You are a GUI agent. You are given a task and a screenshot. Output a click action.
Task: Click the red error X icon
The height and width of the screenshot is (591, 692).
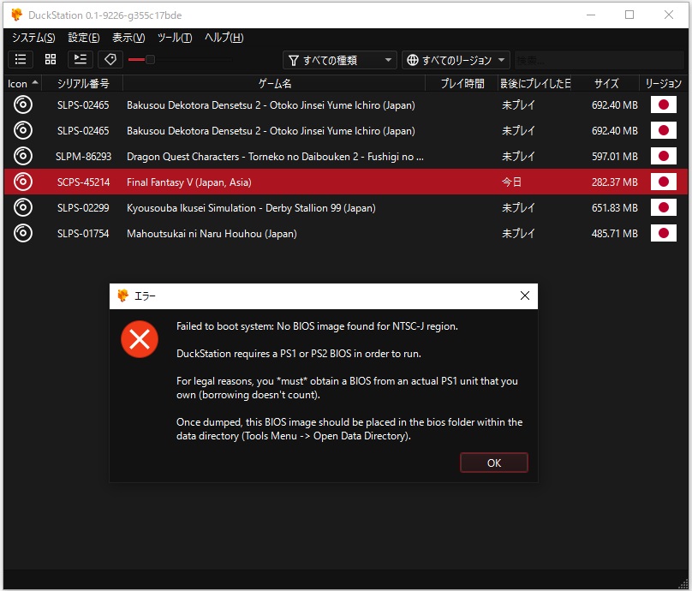(x=140, y=339)
